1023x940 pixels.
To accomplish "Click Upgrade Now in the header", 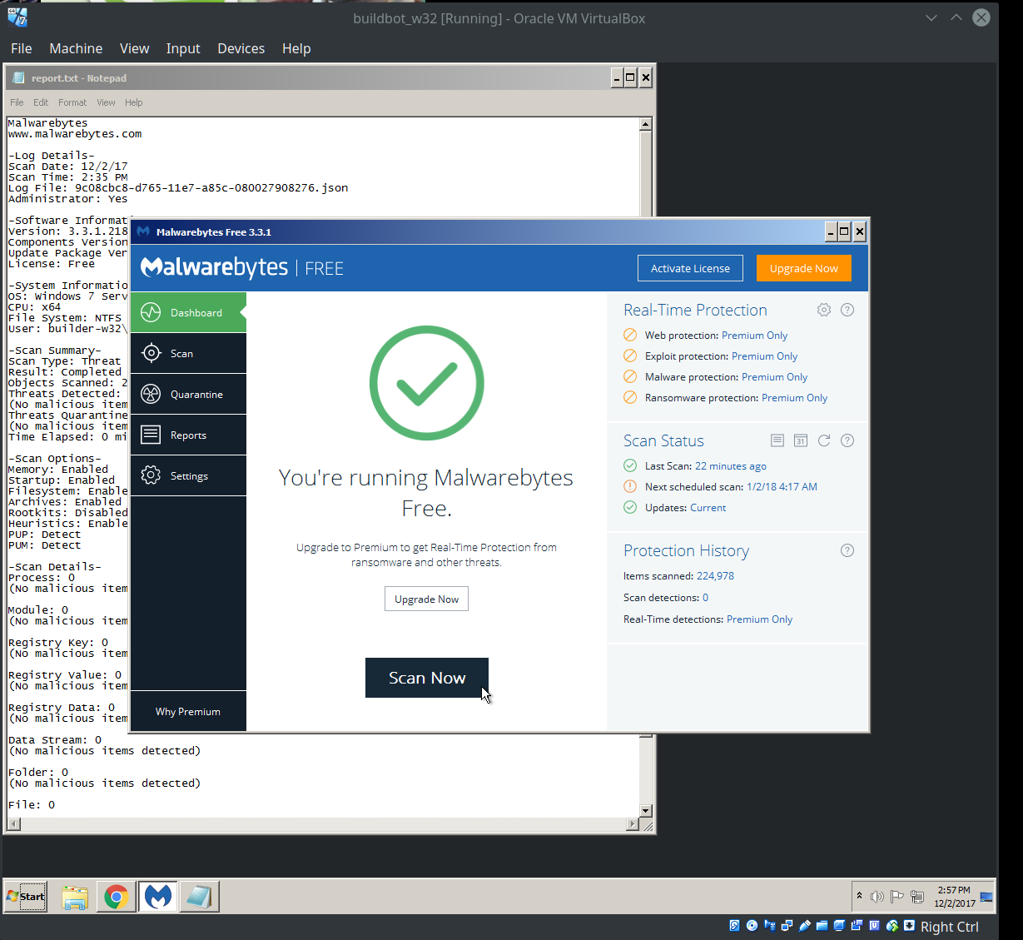I will (803, 267).
